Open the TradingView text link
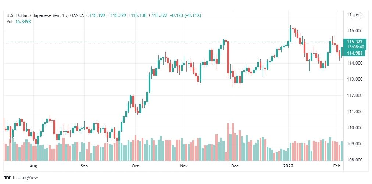 coord(25,177)
